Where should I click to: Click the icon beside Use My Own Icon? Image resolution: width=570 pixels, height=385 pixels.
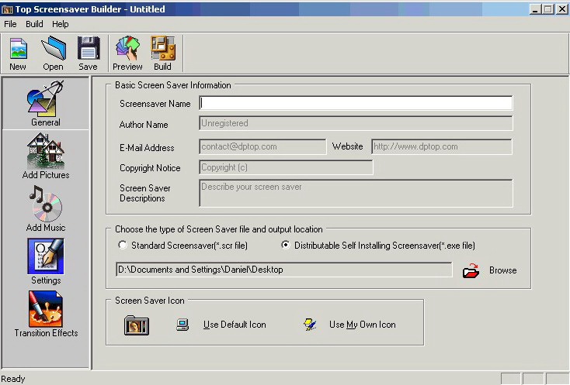tap(310, 324)
